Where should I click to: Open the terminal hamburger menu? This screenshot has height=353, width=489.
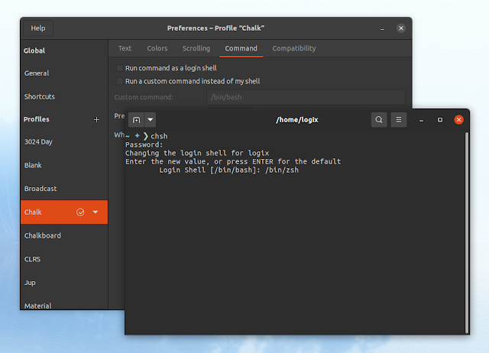[399, 120]
